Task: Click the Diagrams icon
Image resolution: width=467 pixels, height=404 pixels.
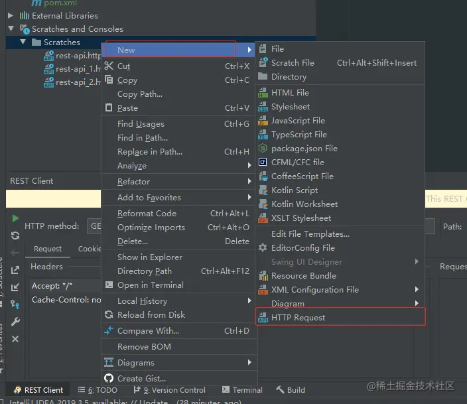Action: coord(109,362)
